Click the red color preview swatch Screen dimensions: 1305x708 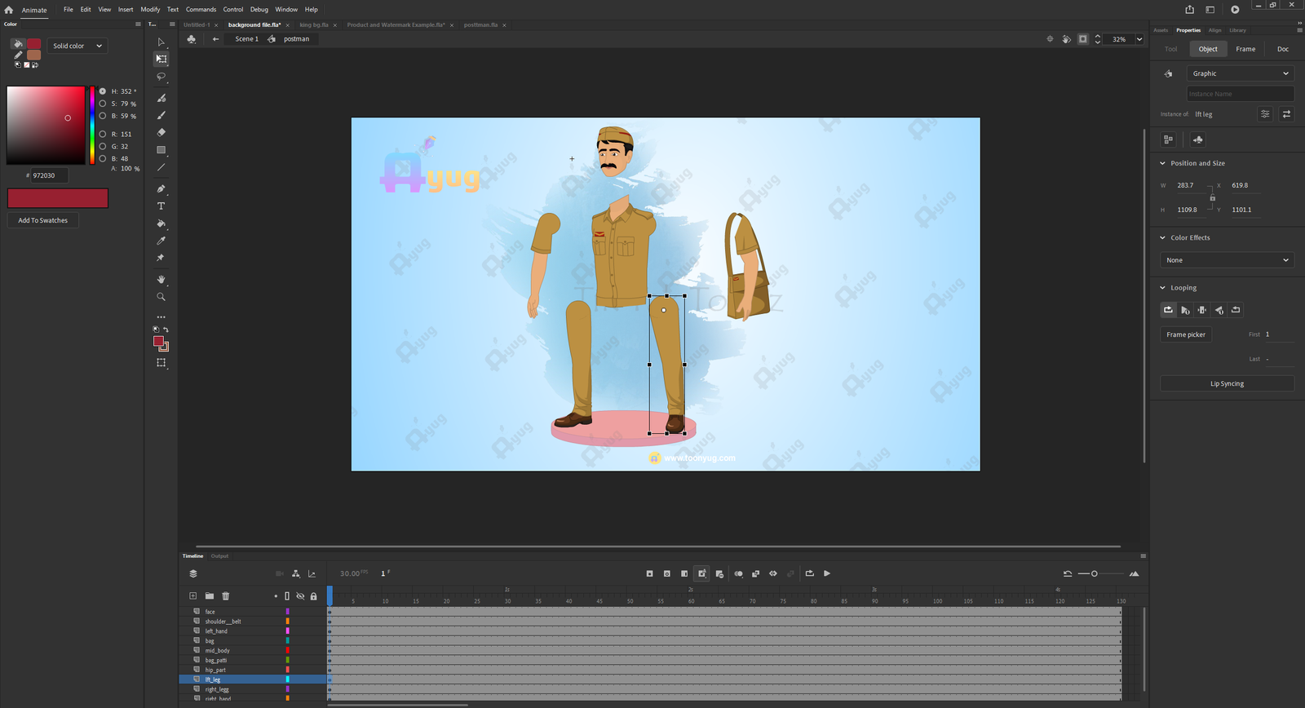click(x=58, y=198)
